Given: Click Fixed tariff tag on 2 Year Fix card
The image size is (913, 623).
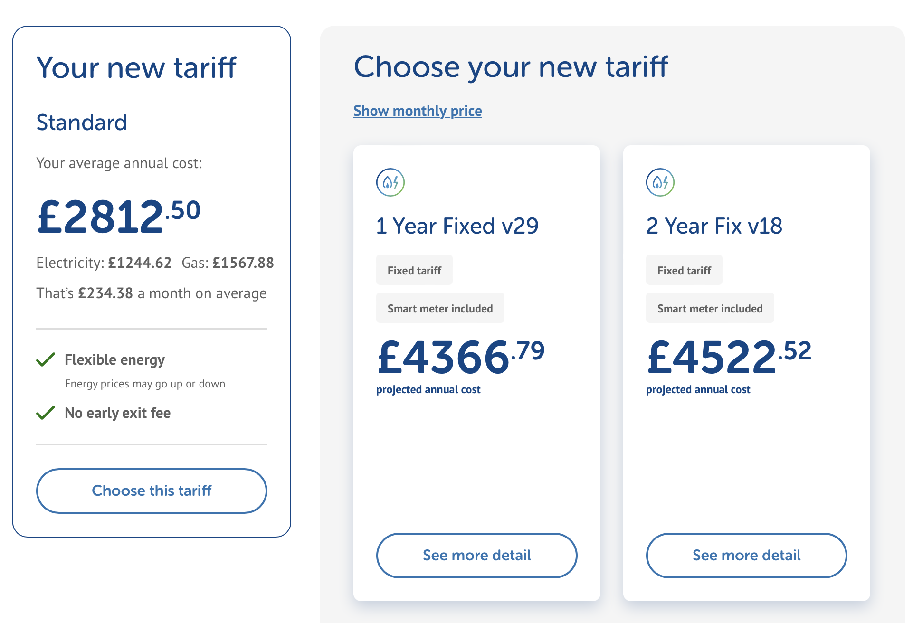Looking at the screenshot, I should point(684,270).
